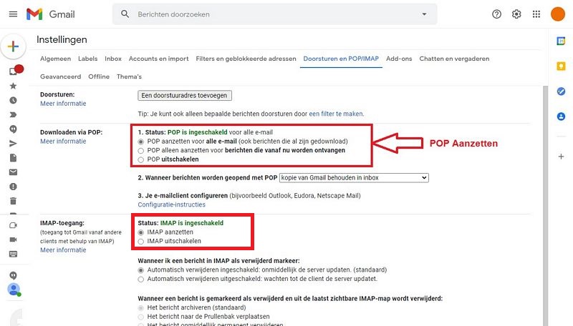Open the Help question mark icon
This screenshot has width=573, height=326.
pyautogui.click(x=496, y=14)
